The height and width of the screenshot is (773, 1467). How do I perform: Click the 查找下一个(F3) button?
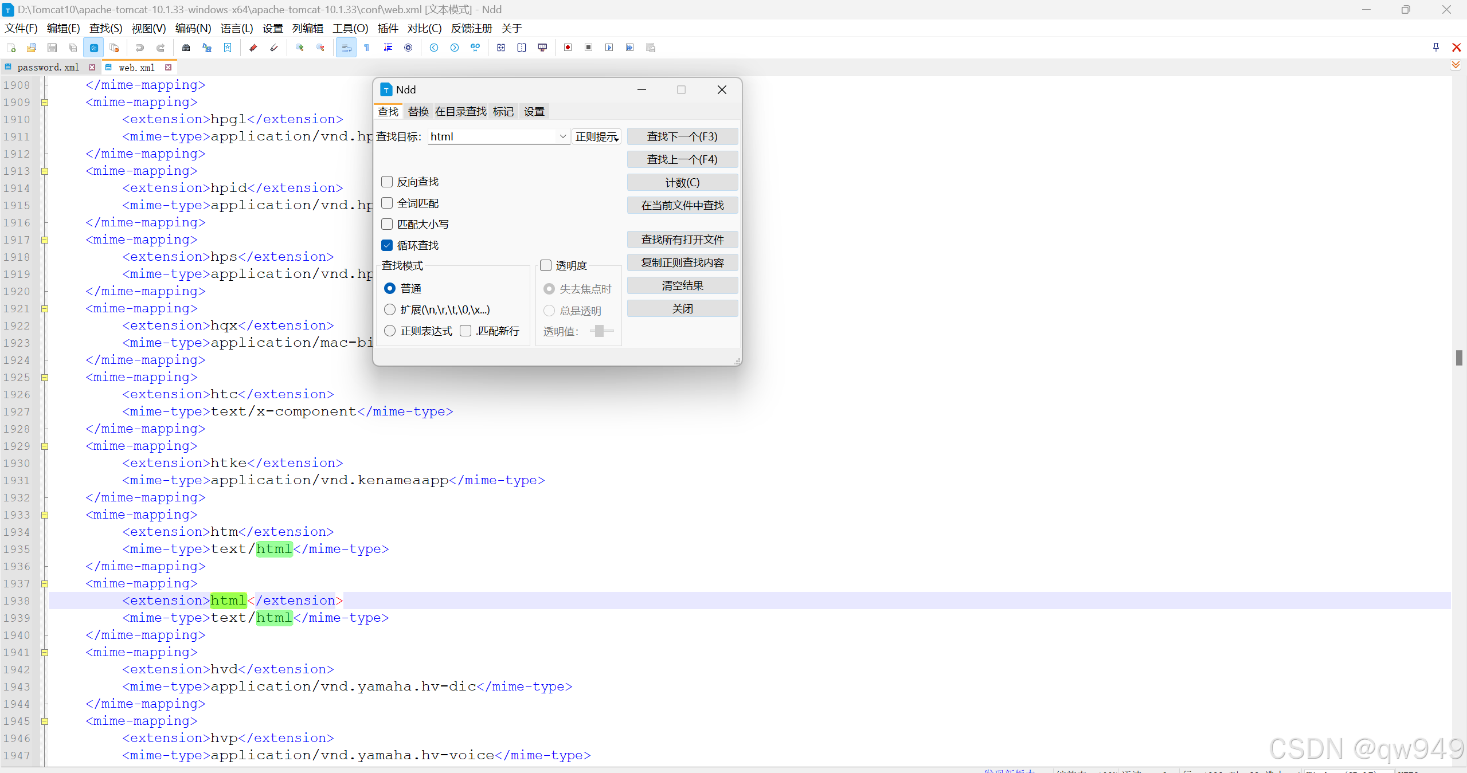682,136
